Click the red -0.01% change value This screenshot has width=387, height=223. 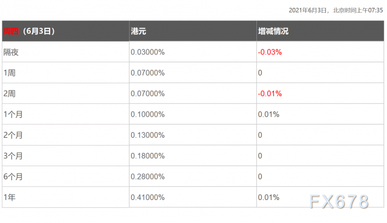[270, 94]
